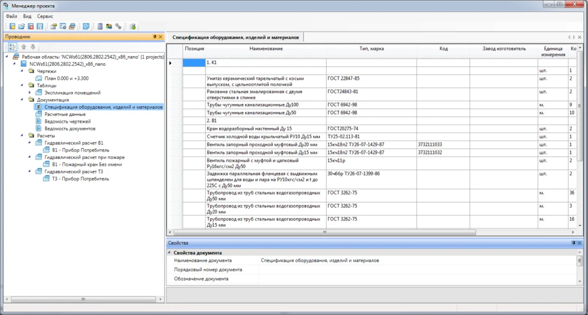This screenshot has width=588, height=315.
Task: Click the Наименование column header
Action: tap(266, 49)
